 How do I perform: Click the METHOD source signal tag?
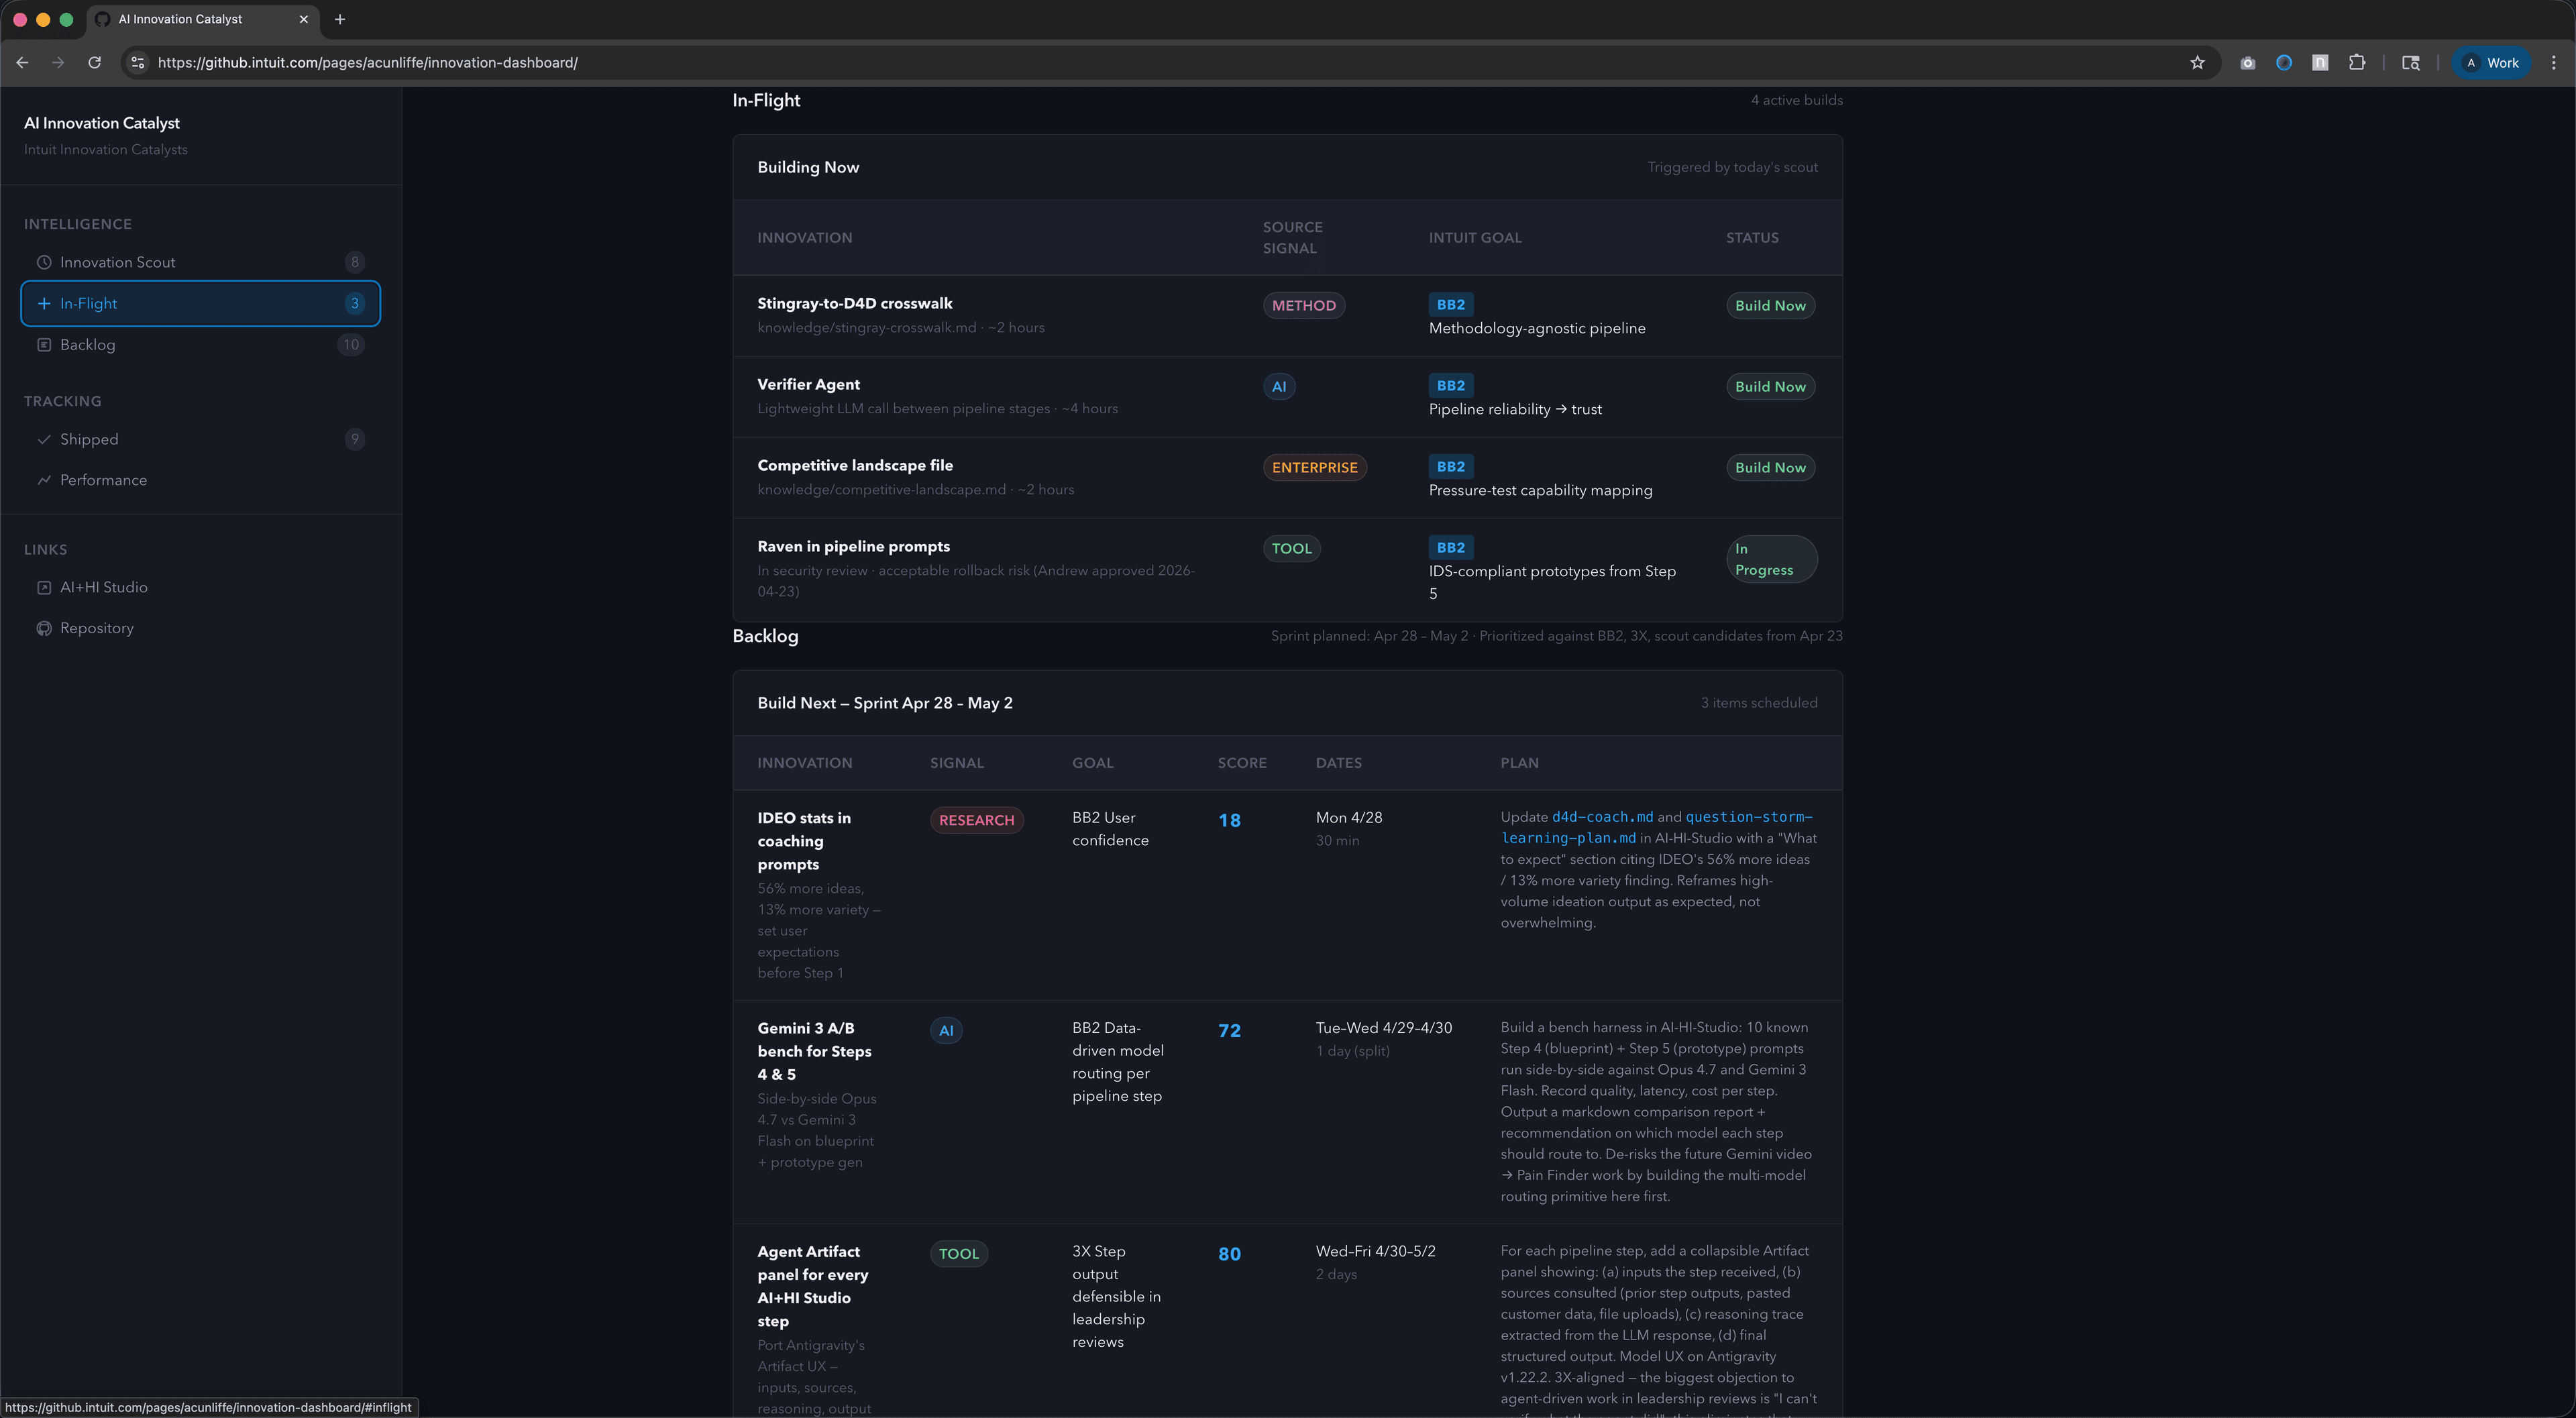tap(1304, 305)
